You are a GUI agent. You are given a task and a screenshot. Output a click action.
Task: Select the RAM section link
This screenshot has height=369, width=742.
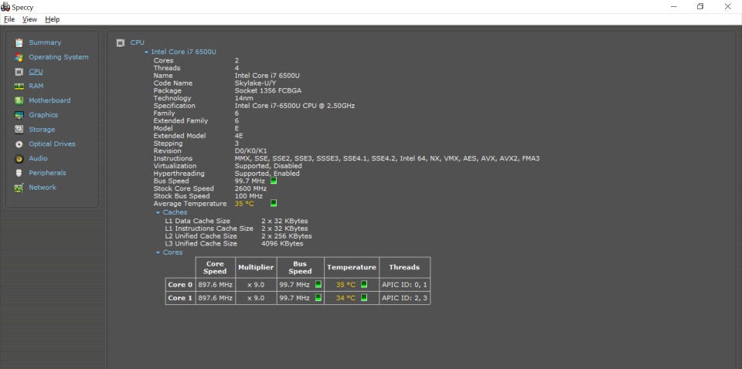pyautogui.click(x=36, y=86)
